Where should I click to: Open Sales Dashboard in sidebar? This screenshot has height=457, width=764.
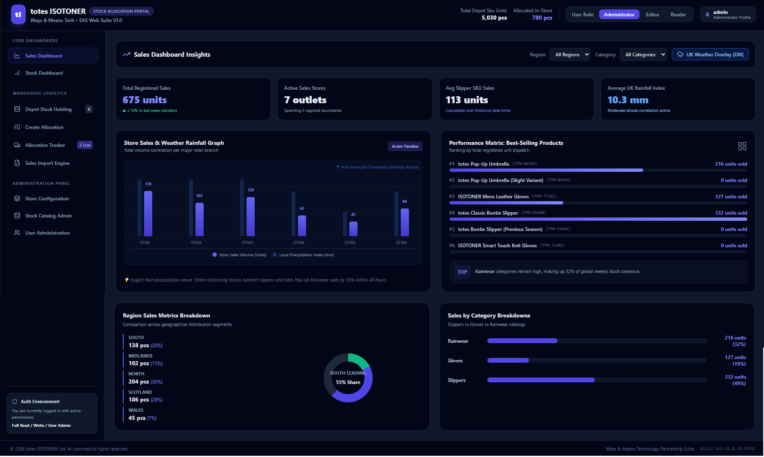pyautogui.click(x=53, y=55)
